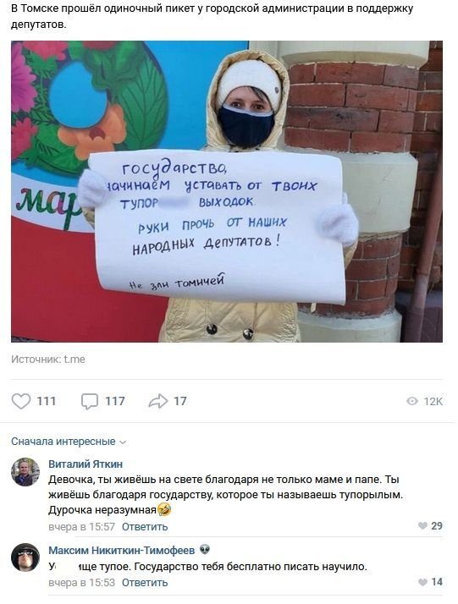Screen dimensions: 458x604
Task: Click Виталий Яткин's avatar thumbnail
Action: click(x=25, y=472)
